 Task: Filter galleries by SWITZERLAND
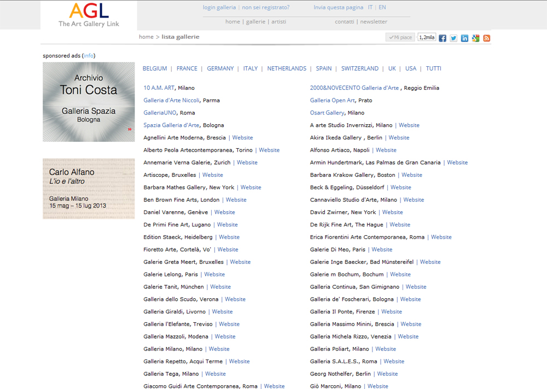[360, 69]
